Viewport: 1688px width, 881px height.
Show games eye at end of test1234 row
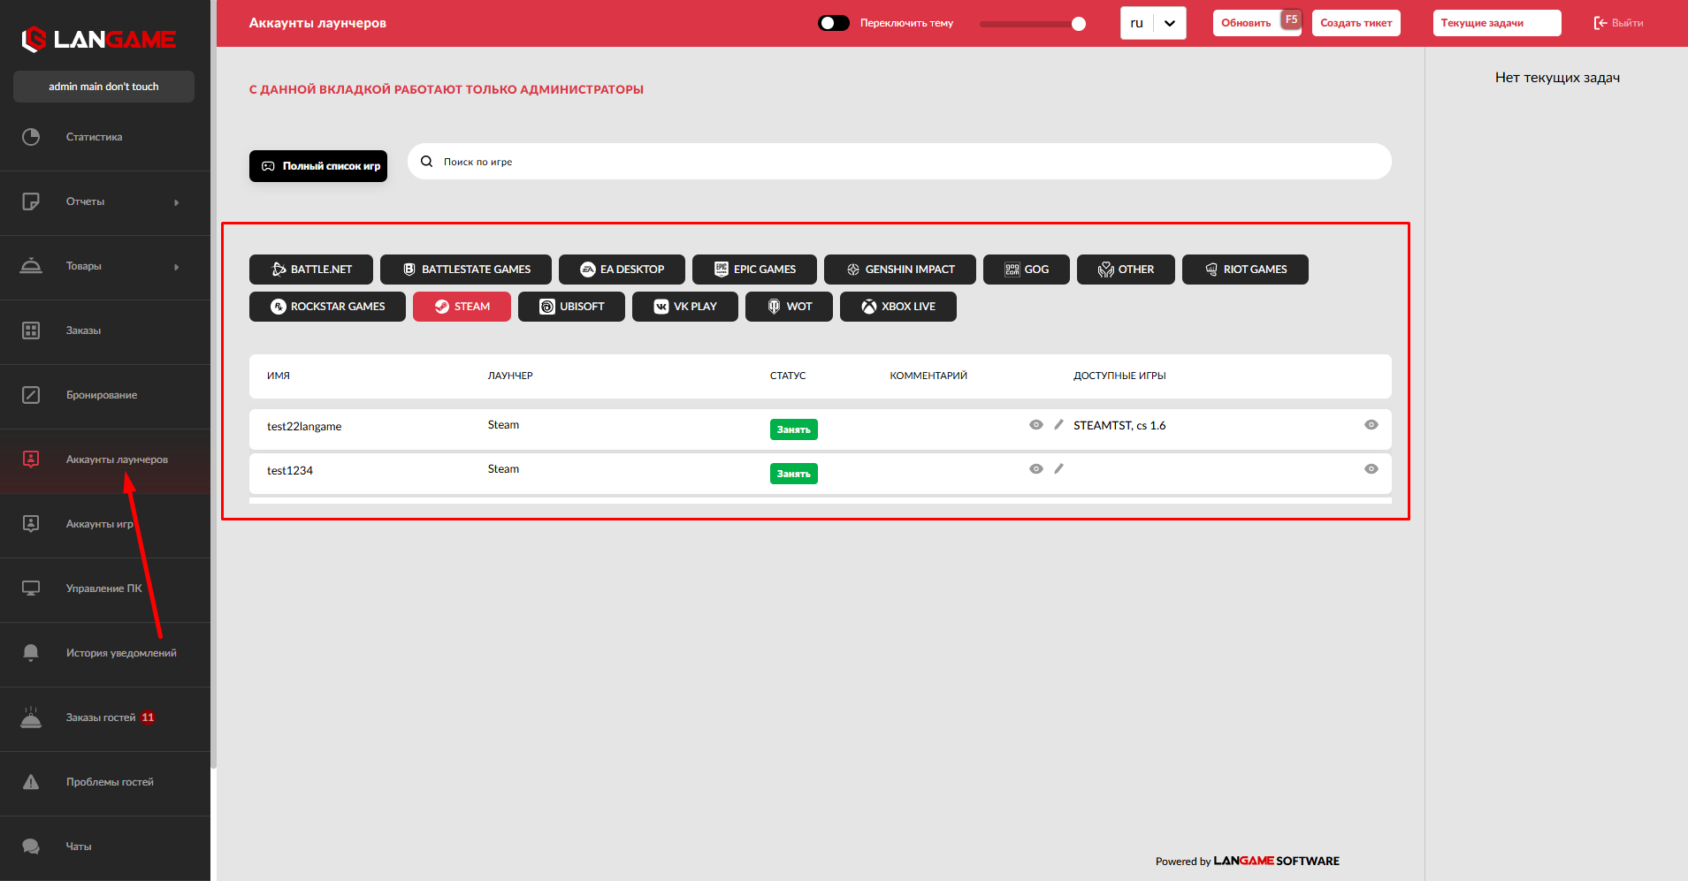point(1371,469)
